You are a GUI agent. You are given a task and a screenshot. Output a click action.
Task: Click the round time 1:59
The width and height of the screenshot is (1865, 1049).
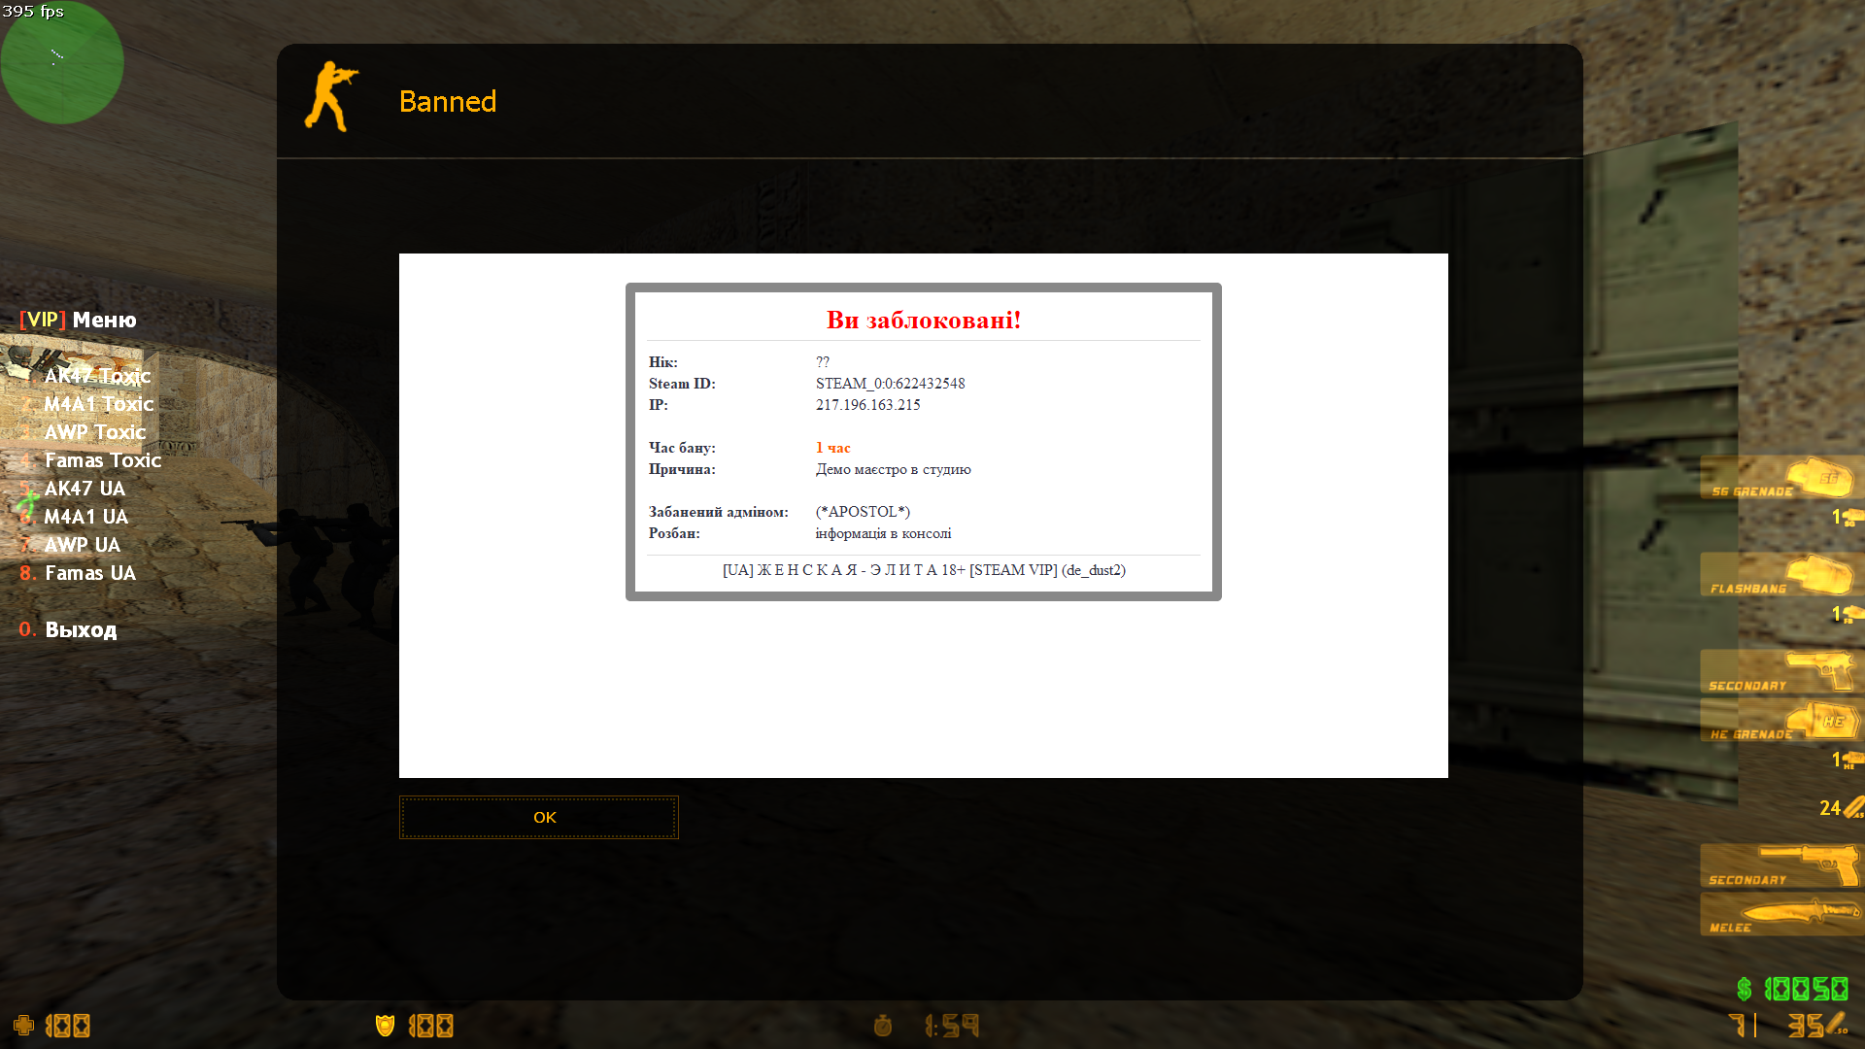(x=953, y=1026)
